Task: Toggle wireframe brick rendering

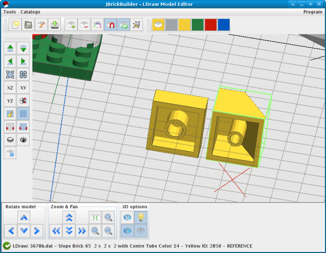Action: [141, 231]
